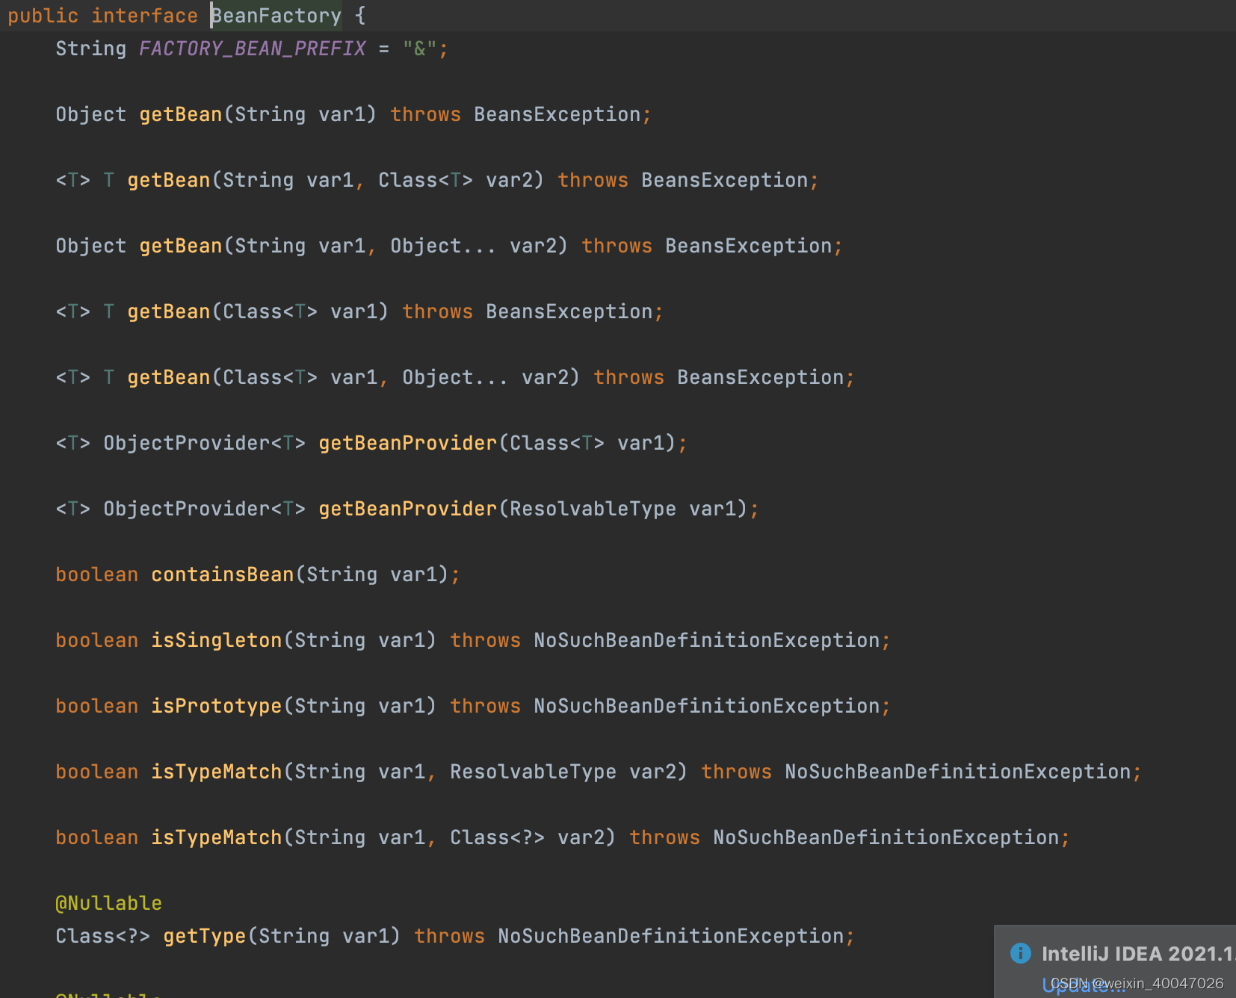
Task: Click the boolean keyword before containsBean
Action: (97, 574)
